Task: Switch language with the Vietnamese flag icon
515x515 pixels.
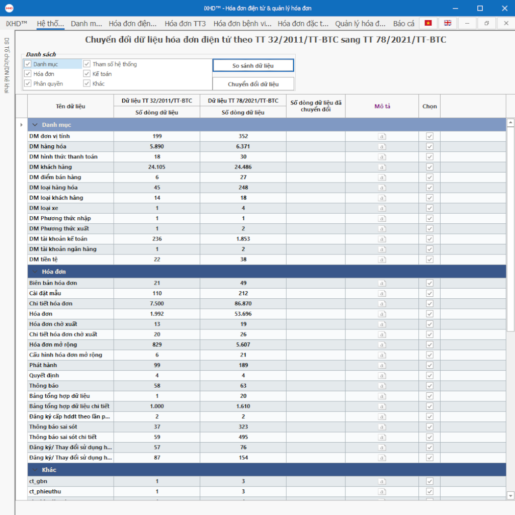Action: [x=428, y=23]
